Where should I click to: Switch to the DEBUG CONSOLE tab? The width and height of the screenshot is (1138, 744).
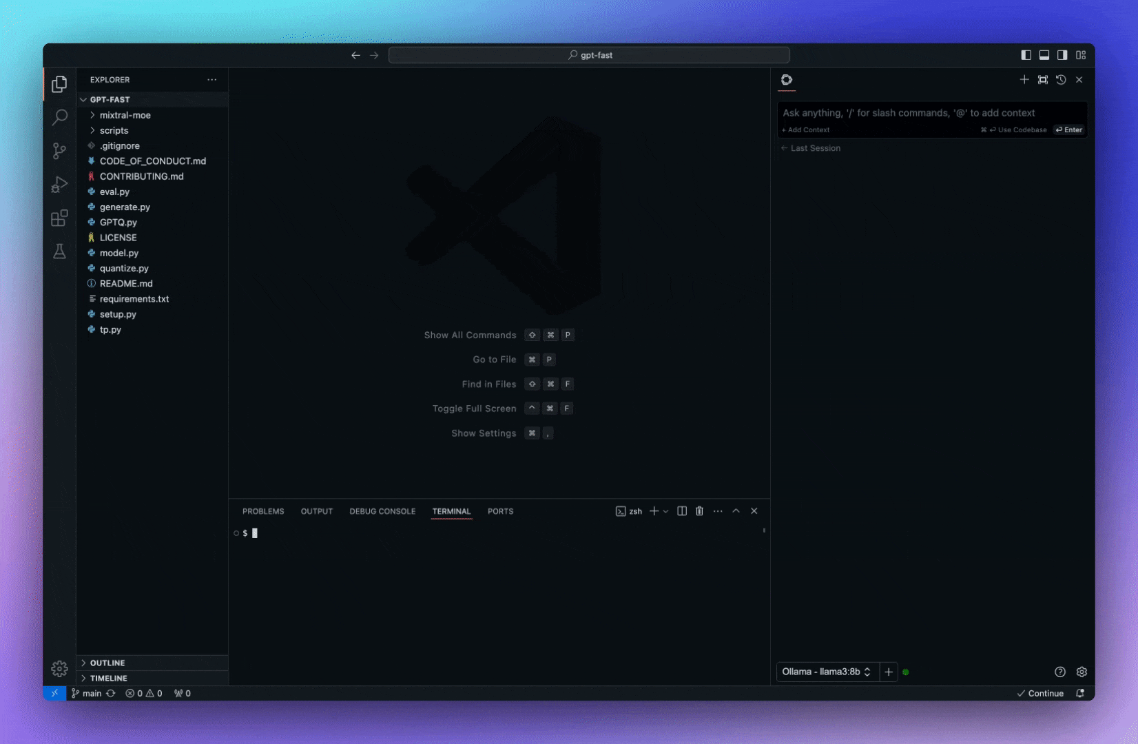[x=382, y=511]
